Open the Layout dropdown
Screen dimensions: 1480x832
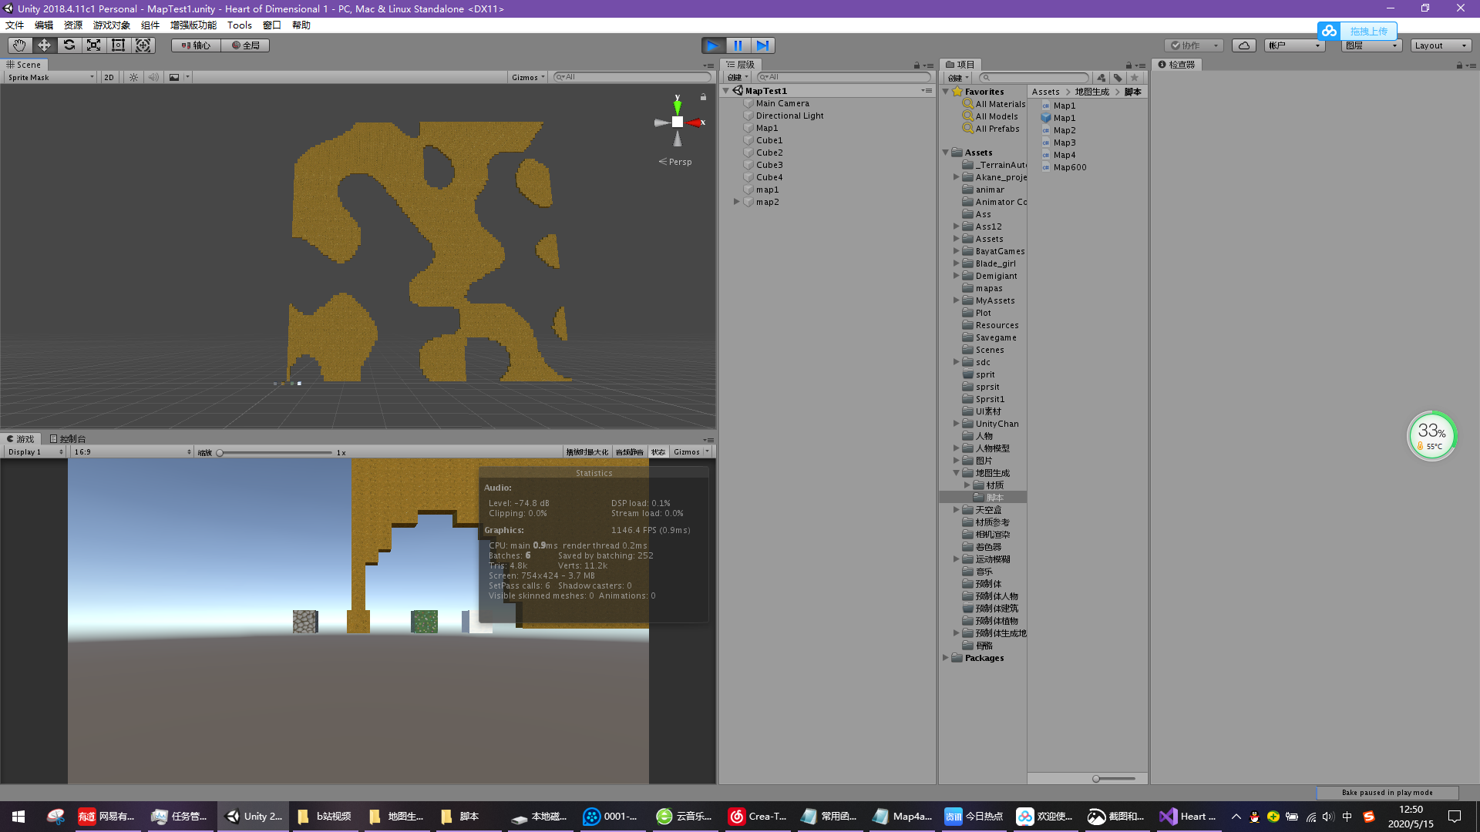pyautogui.click(x=1440, y=45)
